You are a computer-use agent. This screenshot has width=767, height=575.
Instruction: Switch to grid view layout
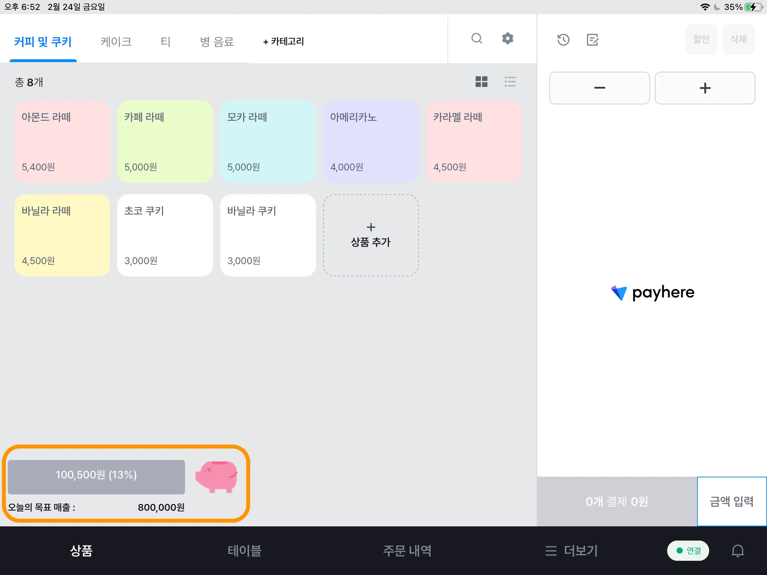point(481,82)
